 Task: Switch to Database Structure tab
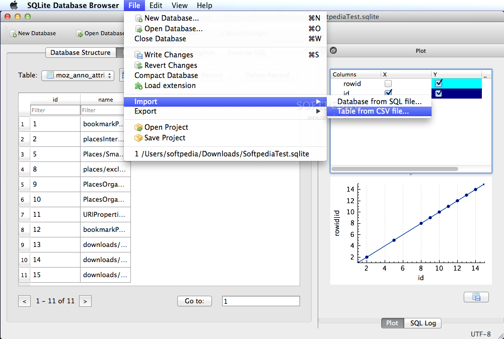[81, 53]
